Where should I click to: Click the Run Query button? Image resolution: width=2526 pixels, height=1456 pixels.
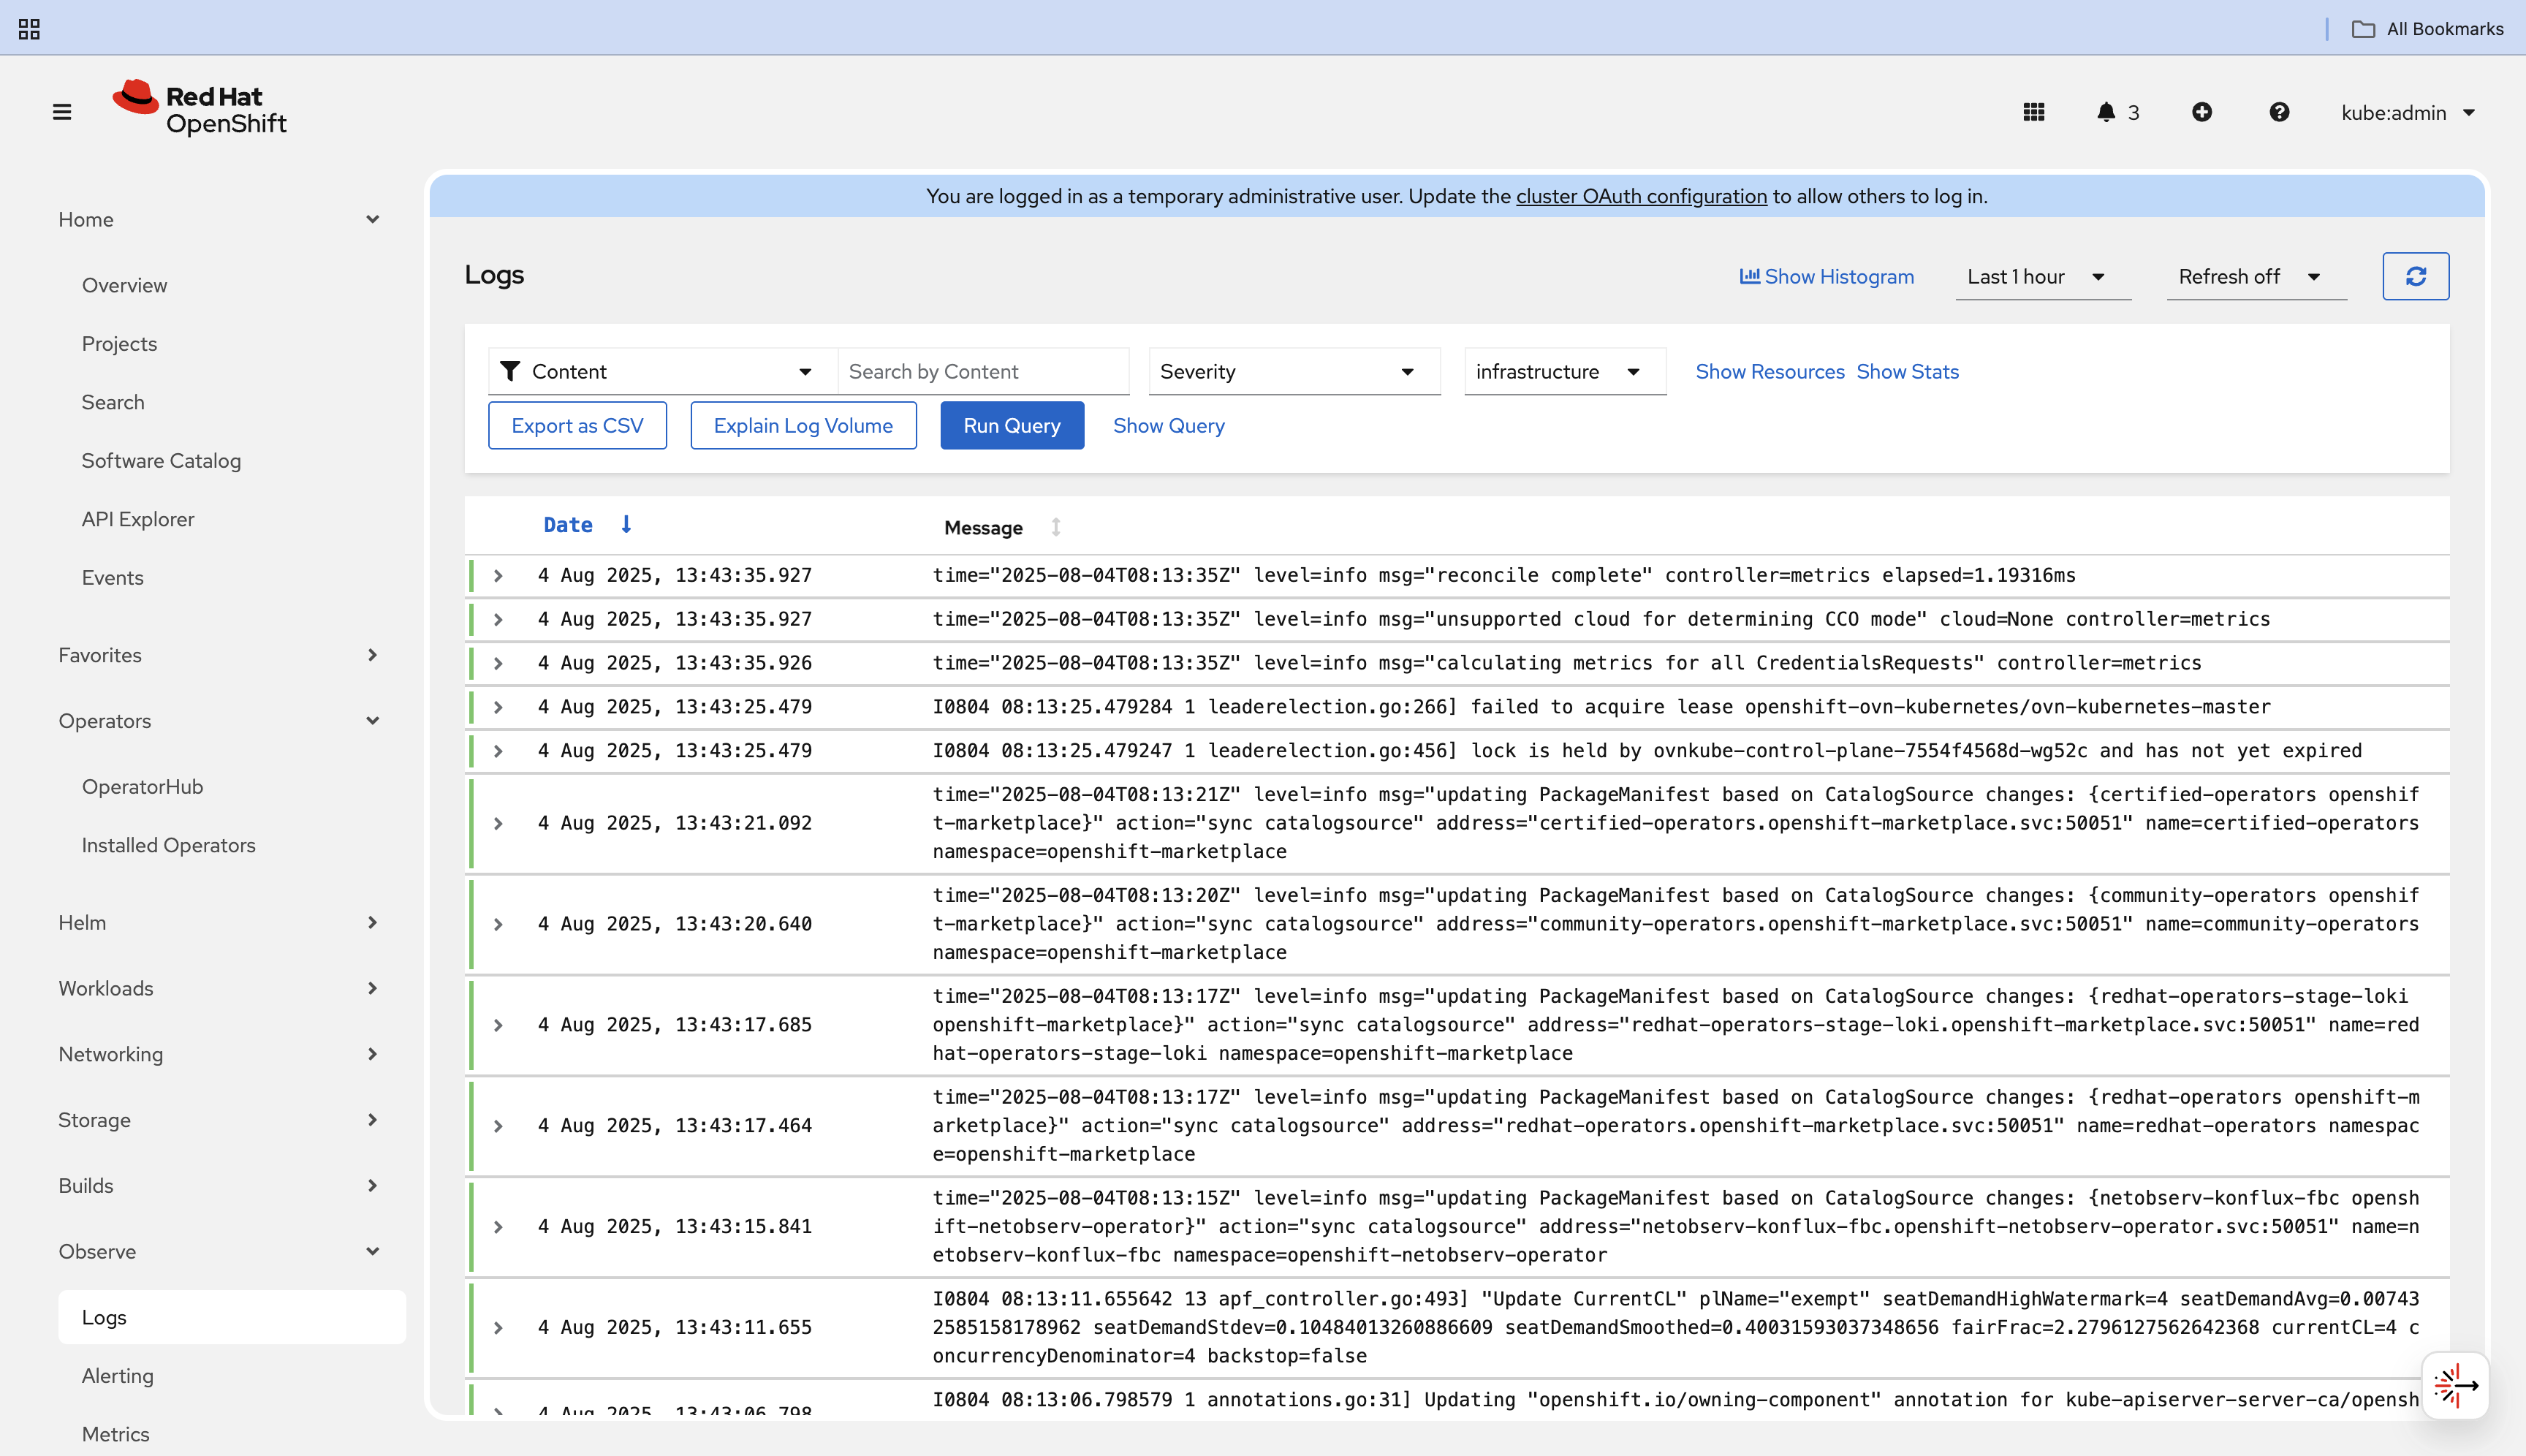(x=1011, y=426)
